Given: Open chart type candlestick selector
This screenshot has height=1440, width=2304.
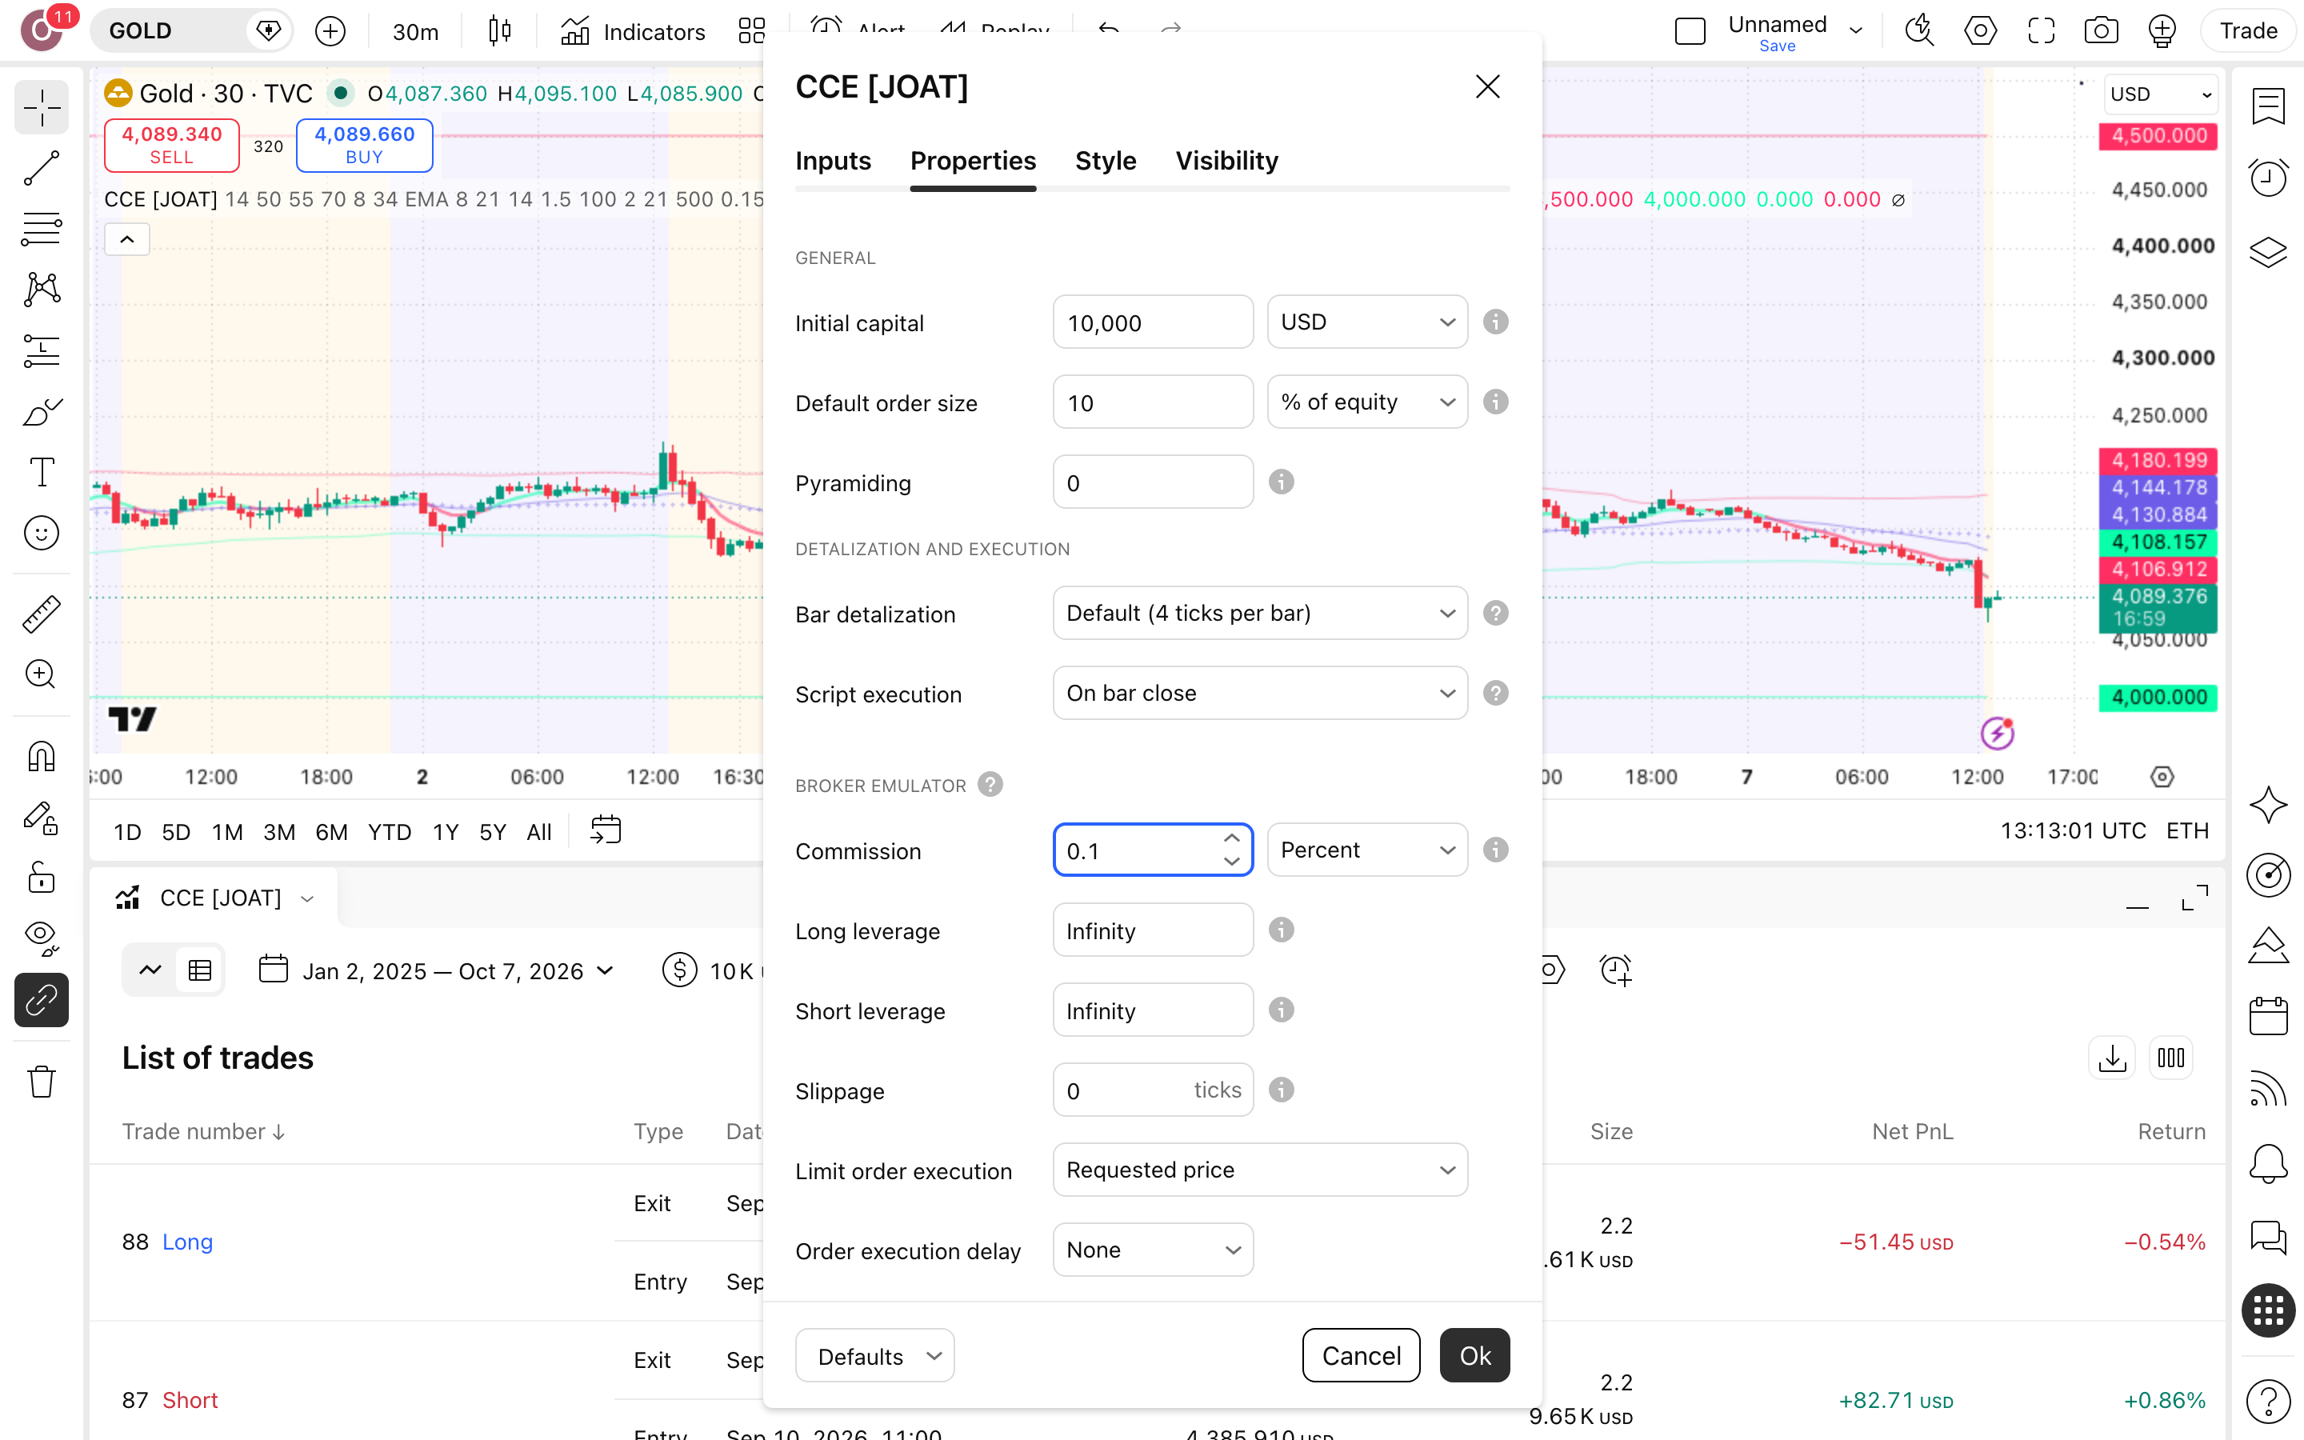Looking at the screenshot, I should (x=500, y=31).
